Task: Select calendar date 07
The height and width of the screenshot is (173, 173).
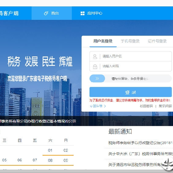Action: [x=35, y=160]
